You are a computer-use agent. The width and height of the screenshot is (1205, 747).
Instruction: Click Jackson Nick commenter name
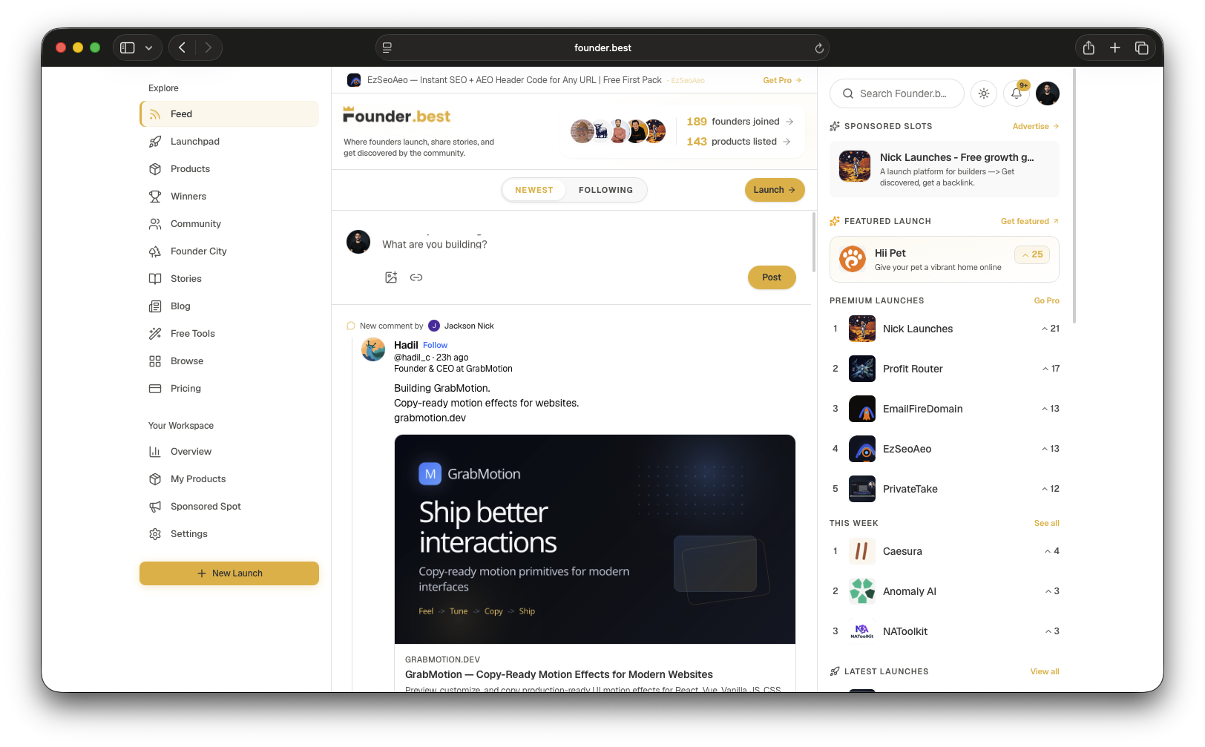pos(469,326)
